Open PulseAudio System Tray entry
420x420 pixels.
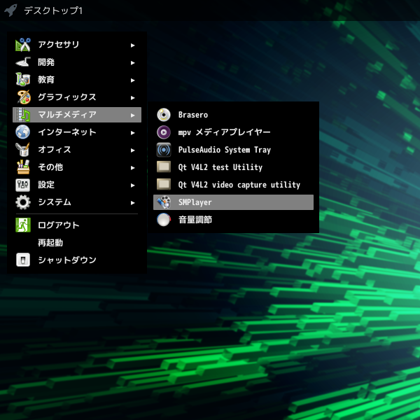point(233,150)
